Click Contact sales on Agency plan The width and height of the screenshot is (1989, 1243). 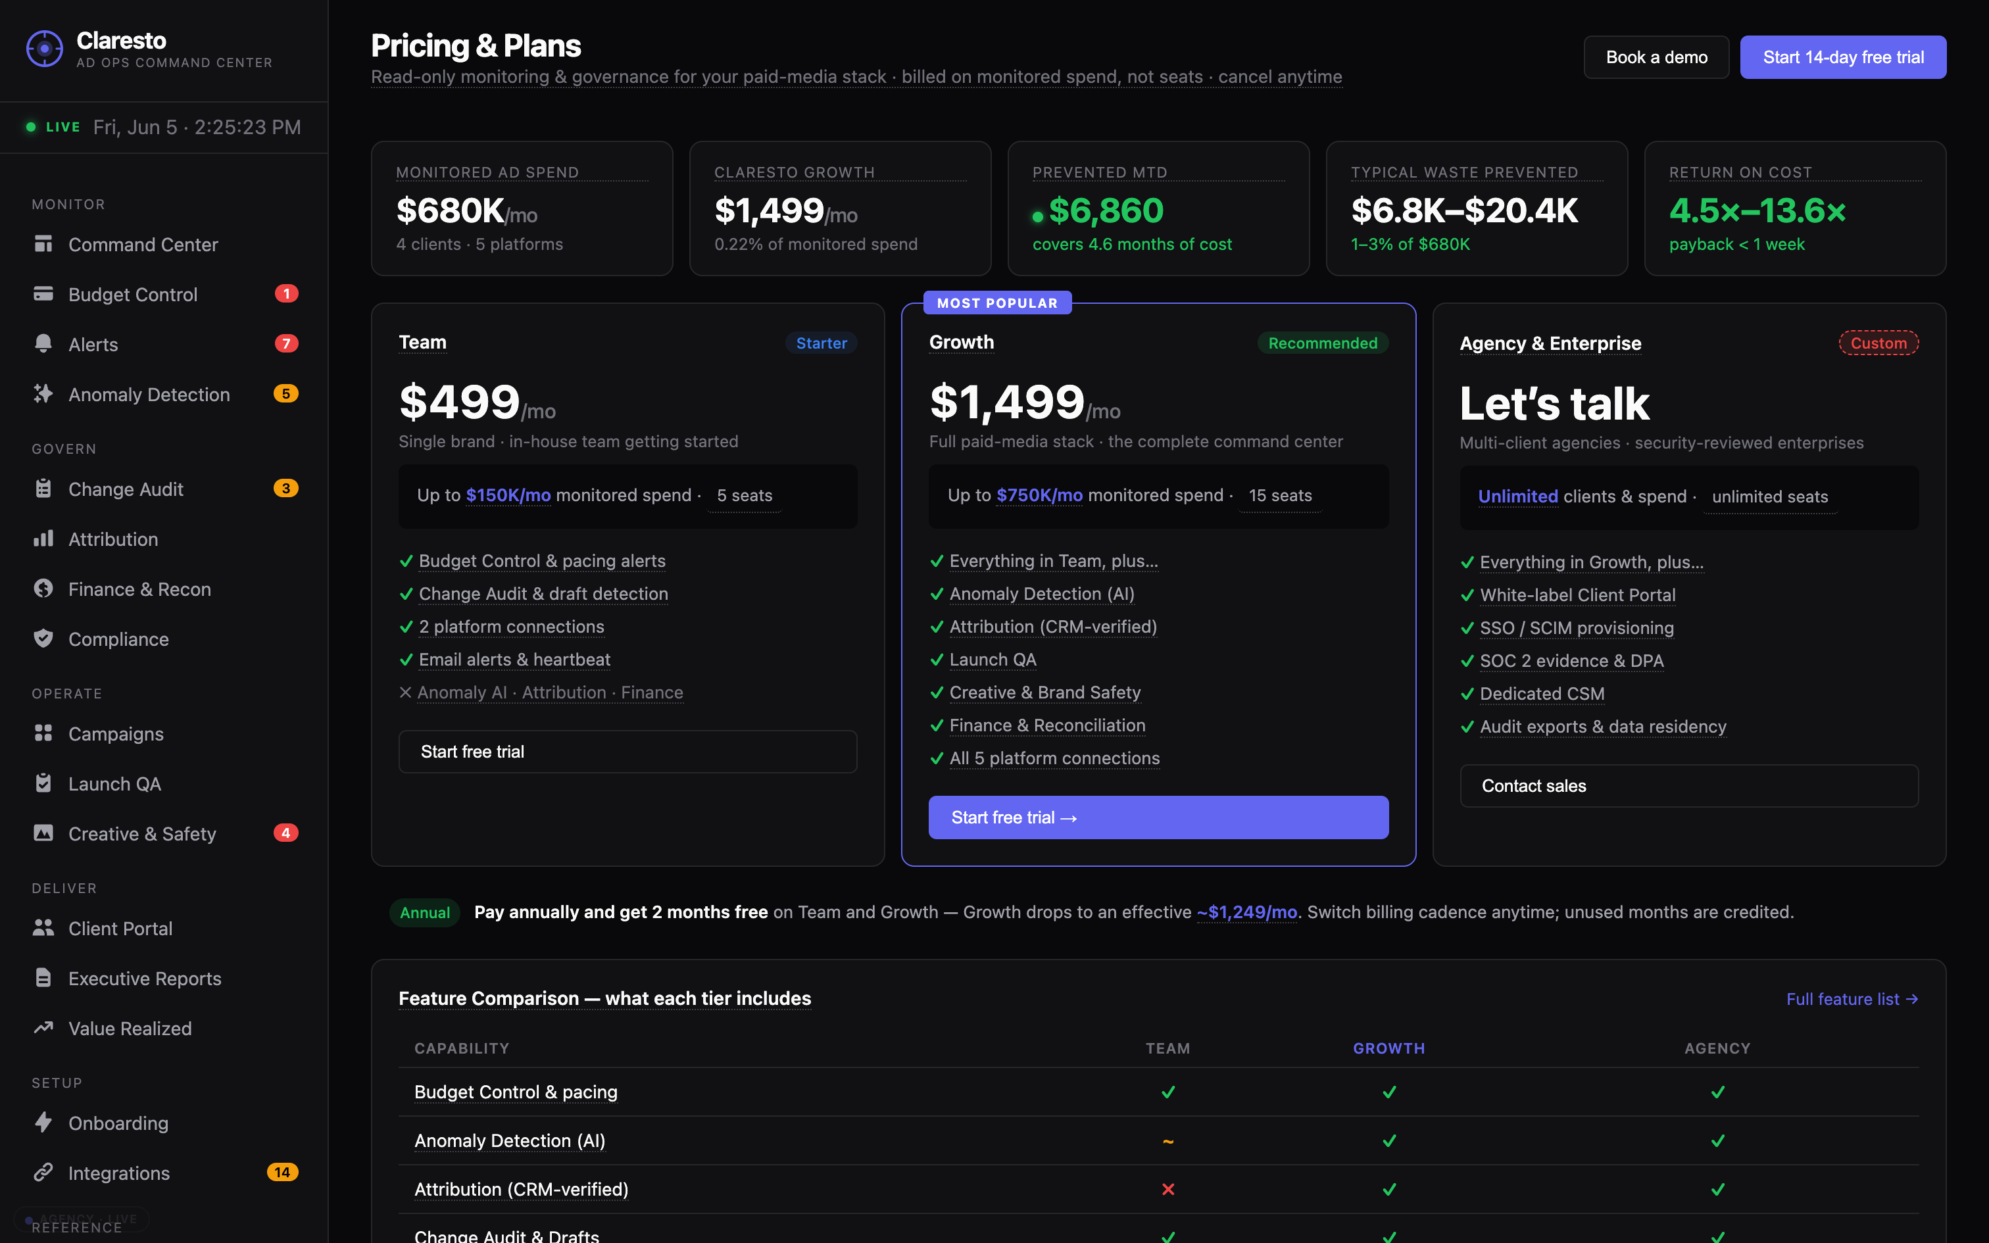point(1688,786)
